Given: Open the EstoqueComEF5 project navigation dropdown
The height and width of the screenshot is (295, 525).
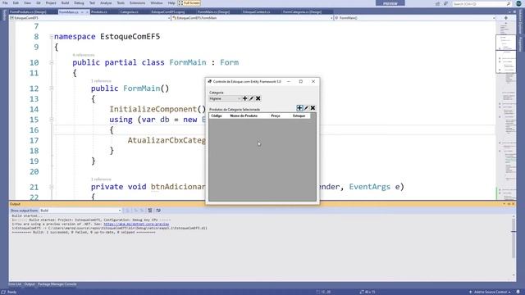Looking at the screenshot, I should 90,18.
